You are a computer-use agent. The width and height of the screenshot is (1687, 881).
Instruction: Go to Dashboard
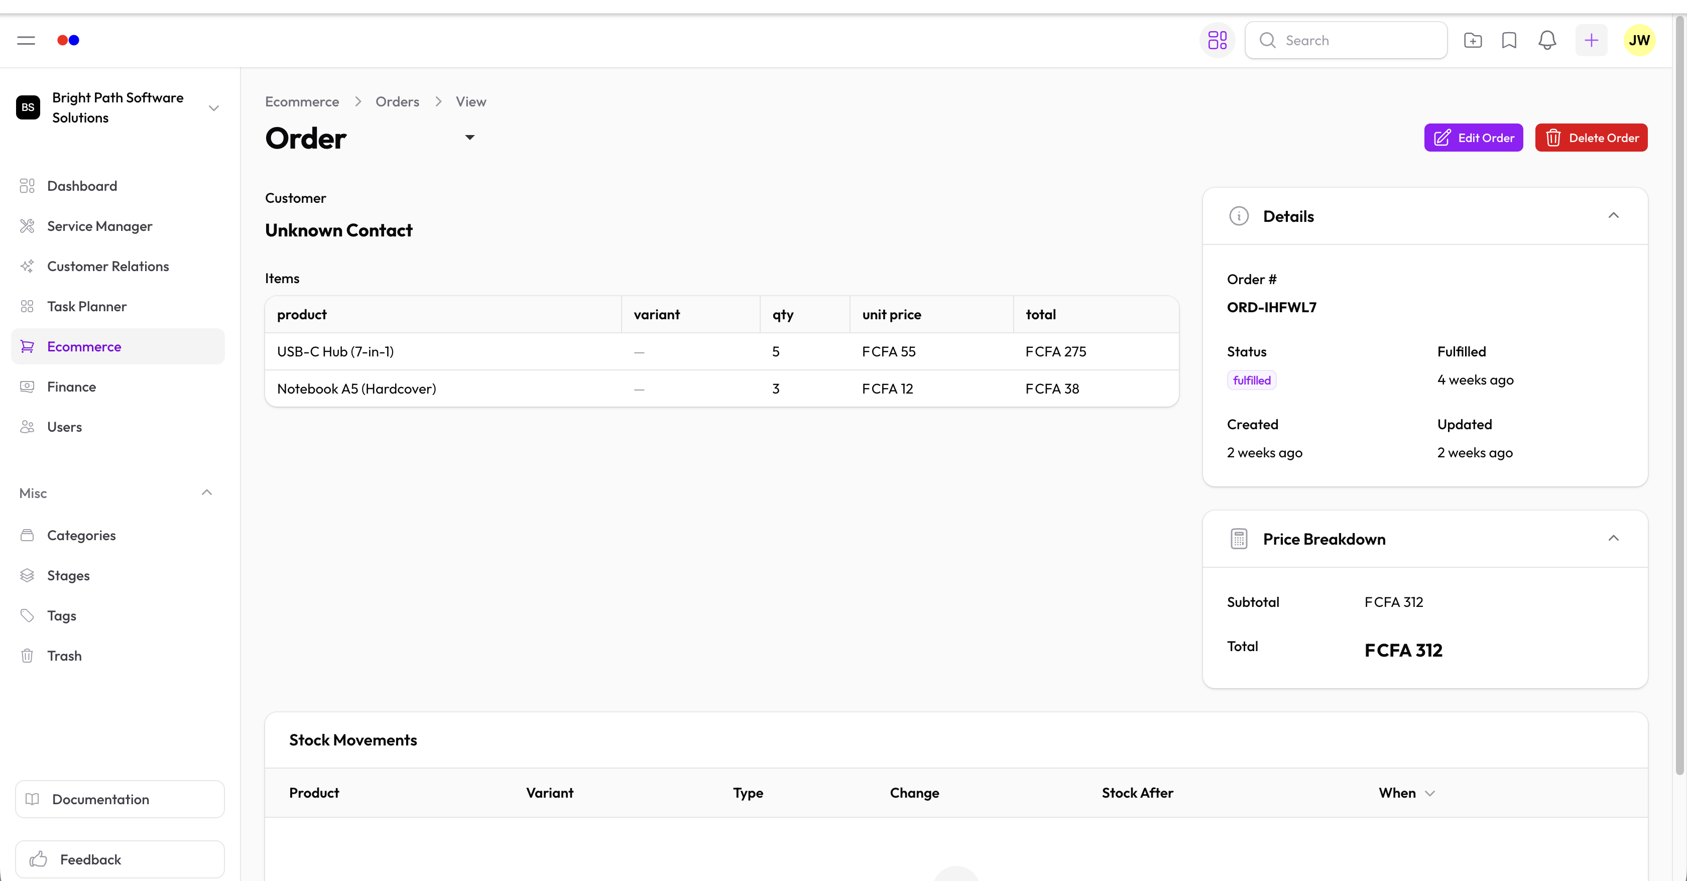(x=118, y=186)
